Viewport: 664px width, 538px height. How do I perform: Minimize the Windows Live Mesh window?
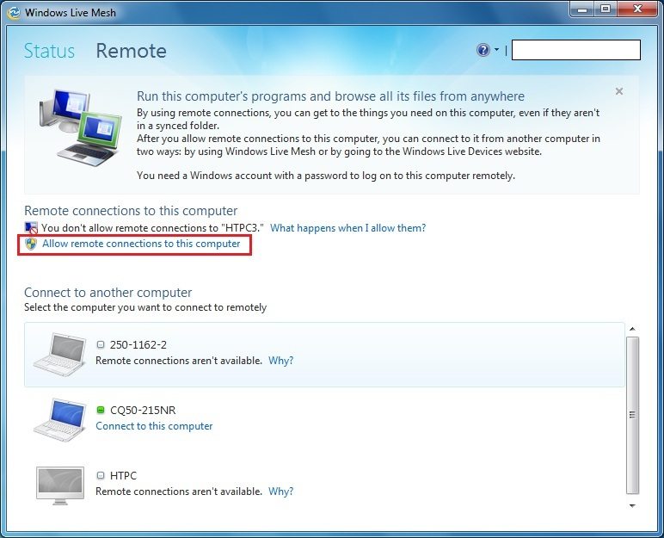(x=582, y=9)
